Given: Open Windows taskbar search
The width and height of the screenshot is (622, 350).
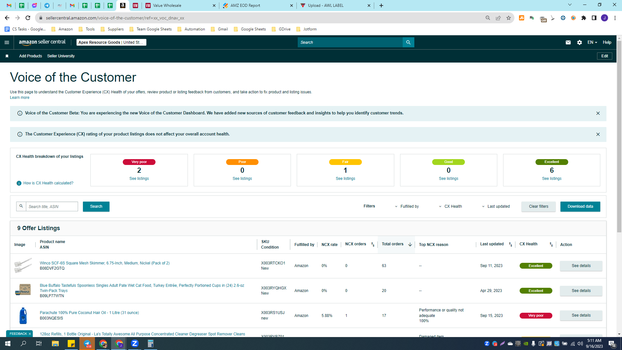Looking at the screenshot, I should (23, 344).
